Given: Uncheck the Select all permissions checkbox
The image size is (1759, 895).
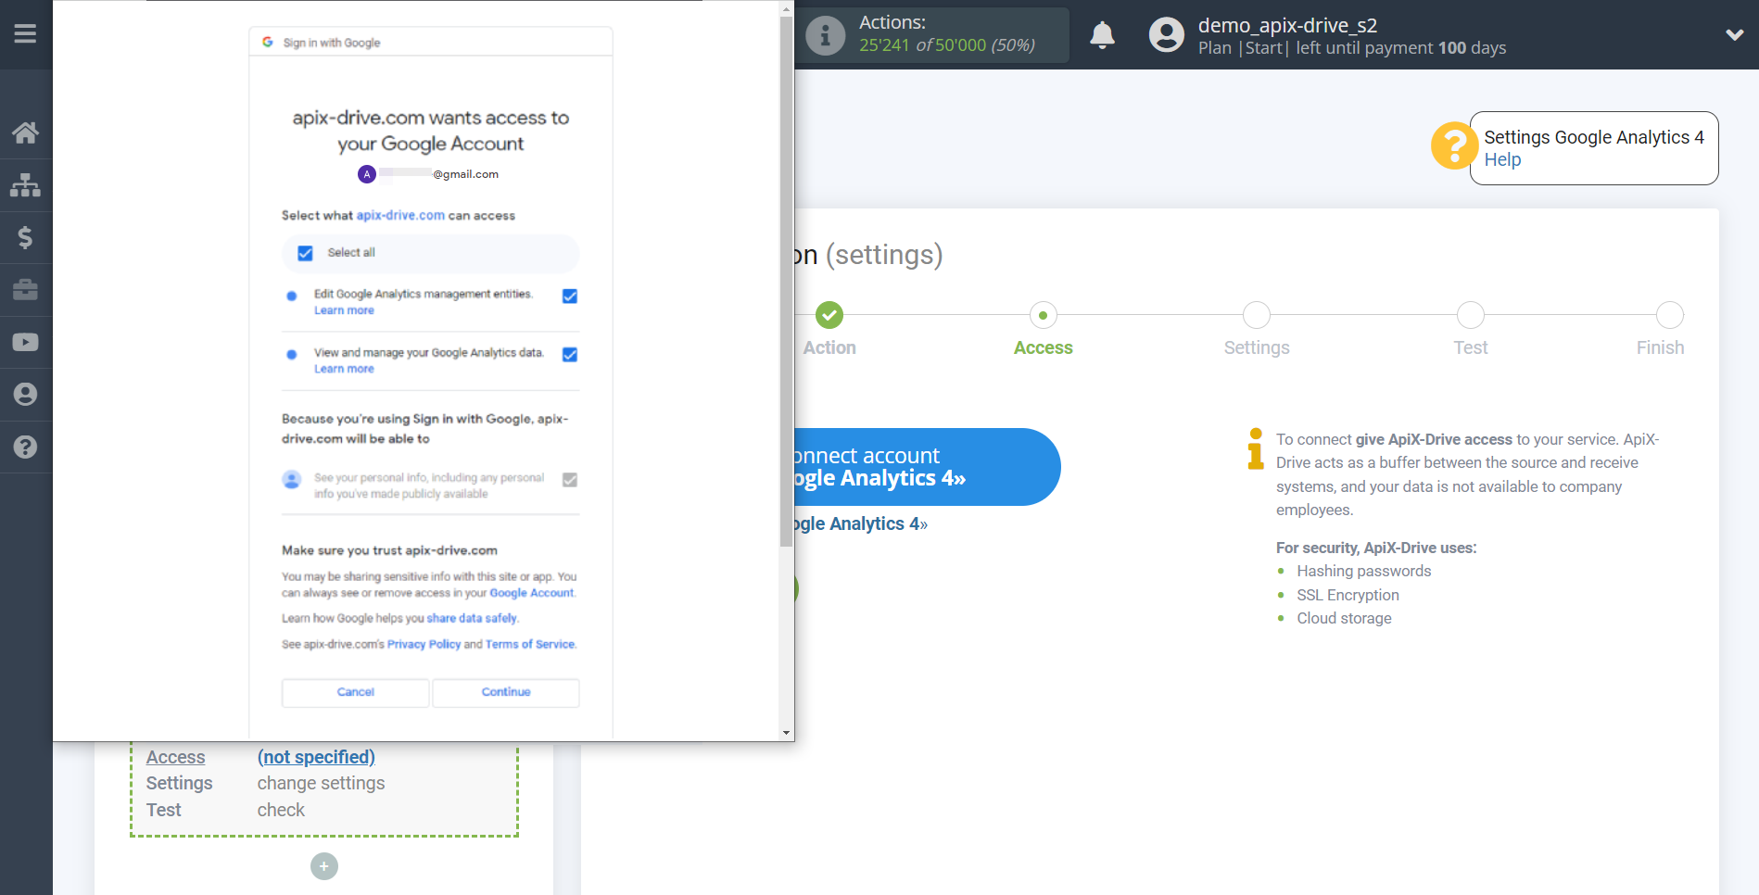Looking at the screenshot, I should click(305, 252).
